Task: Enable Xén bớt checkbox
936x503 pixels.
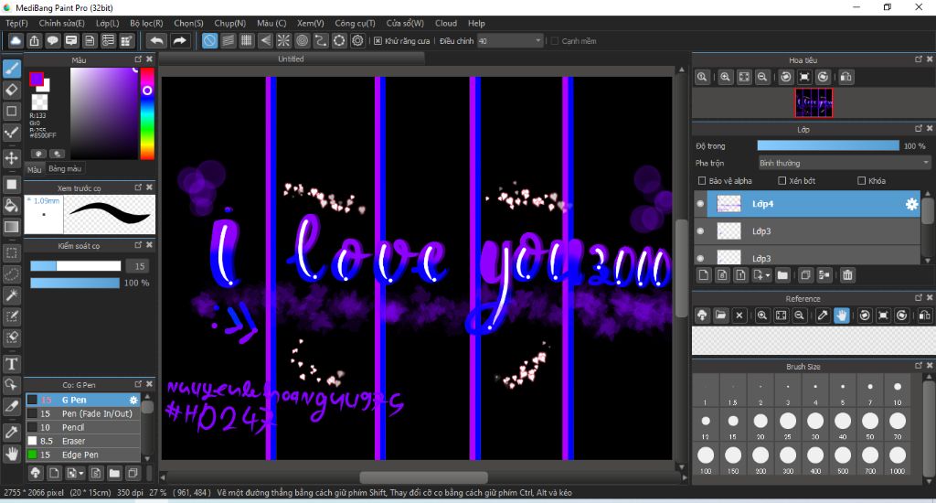Action: (782, 180)
